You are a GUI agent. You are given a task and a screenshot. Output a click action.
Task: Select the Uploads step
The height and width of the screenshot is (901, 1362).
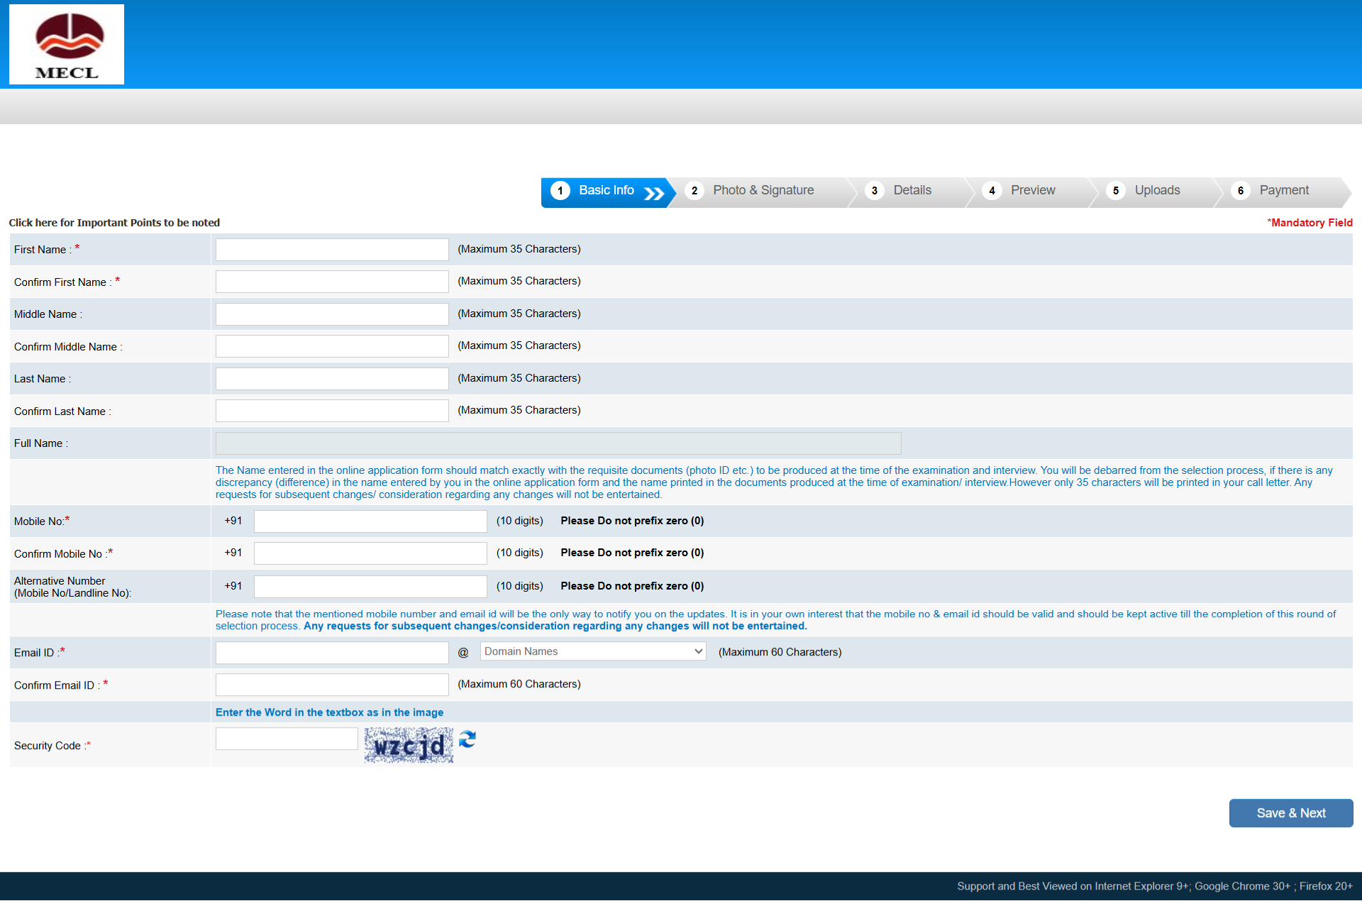[x=1156, y=190]
